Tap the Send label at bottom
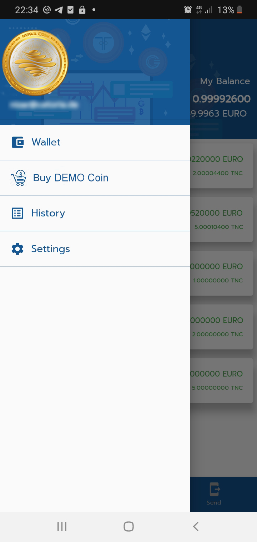Viewport: 257px width, 542px height. click(214, 502)
